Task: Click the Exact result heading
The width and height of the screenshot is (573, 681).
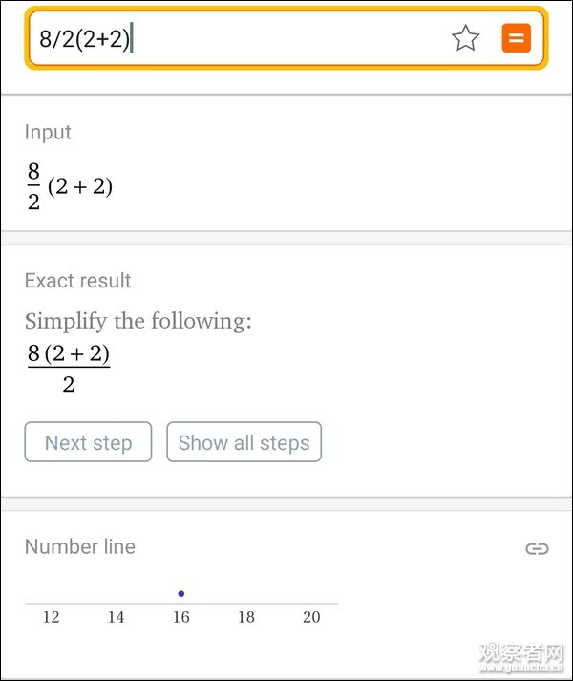Action: click(x=77, y=281)
